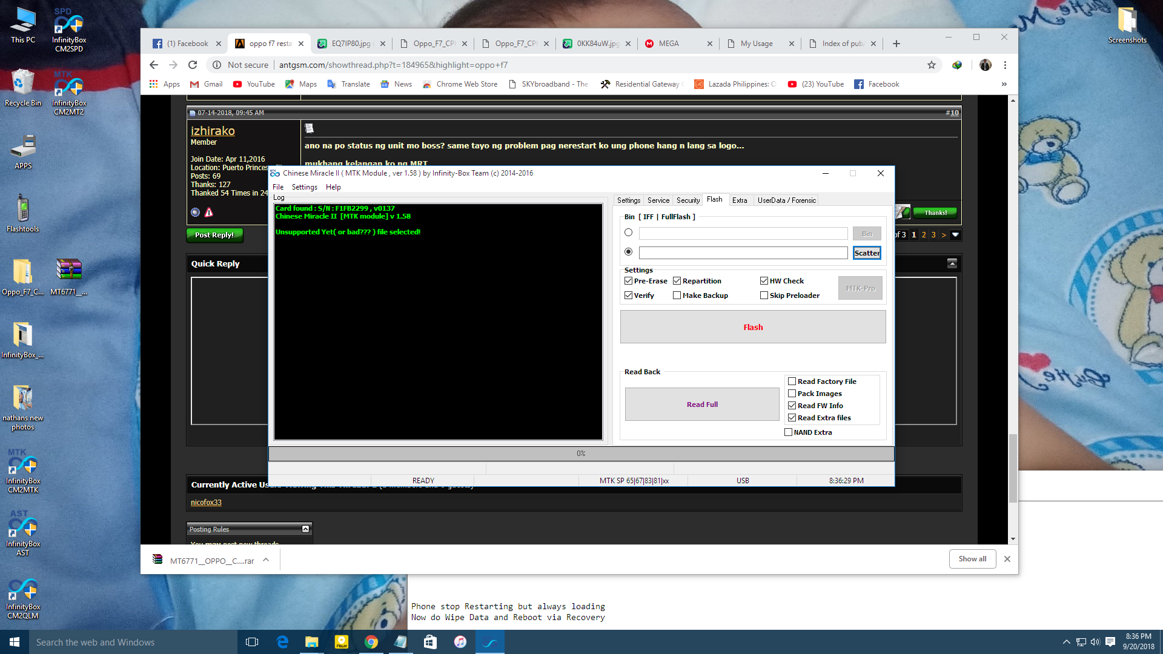Open InfinityBox CM2MT2 desktop shortcut
The height and width of the screenshot is (654, 1163).
point(69,93)
